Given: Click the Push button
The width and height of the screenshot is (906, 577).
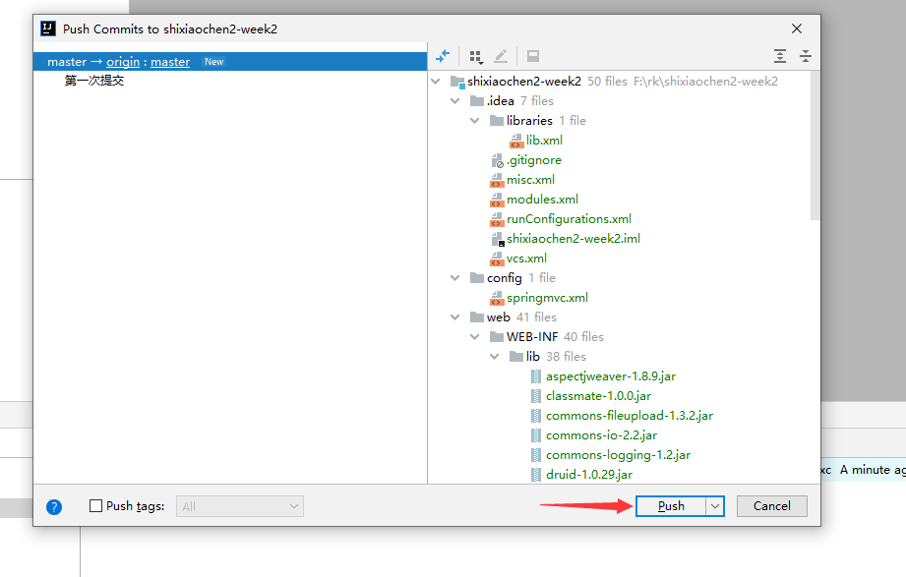Looking at the screenshot, I should (x=671, y=506).
